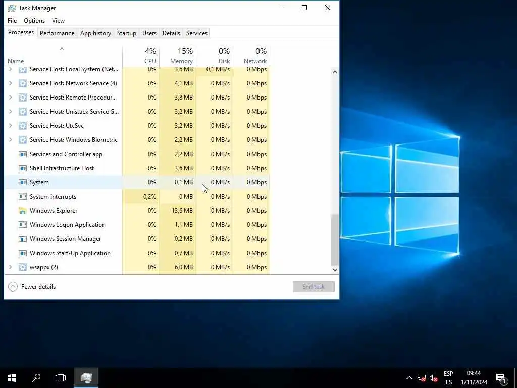Image resolution: width=517 pixels, height=388 pixels.
Task: Click the wsappx gear icon
Action: pos(22,267)
